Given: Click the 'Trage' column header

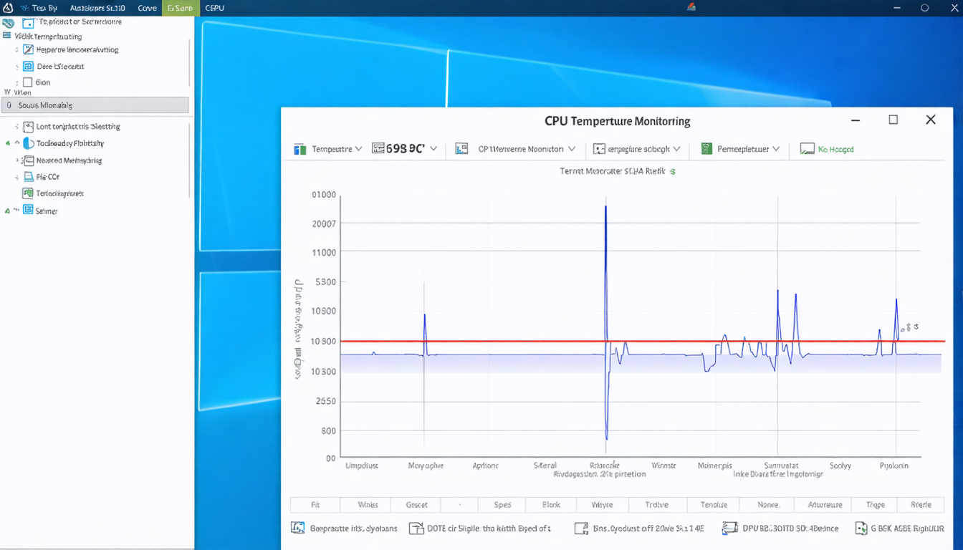Looking at the screenshot, I should point(876,504).
